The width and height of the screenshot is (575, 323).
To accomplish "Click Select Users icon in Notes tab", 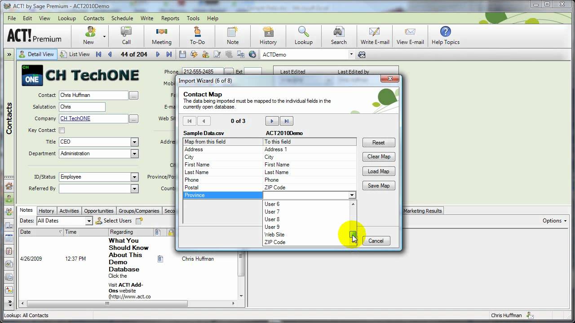I will click(x=99, y=221).
